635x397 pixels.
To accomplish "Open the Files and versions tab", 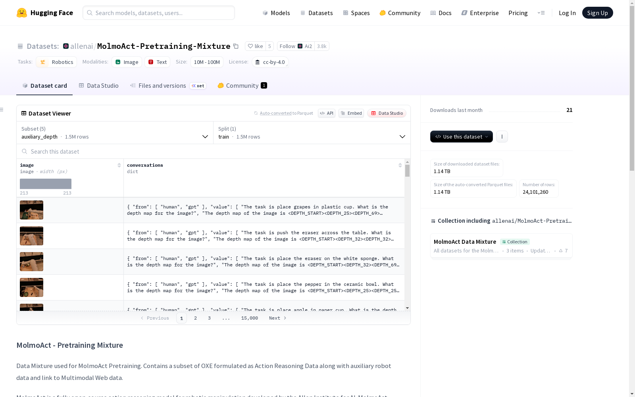I will click(168, 86).
